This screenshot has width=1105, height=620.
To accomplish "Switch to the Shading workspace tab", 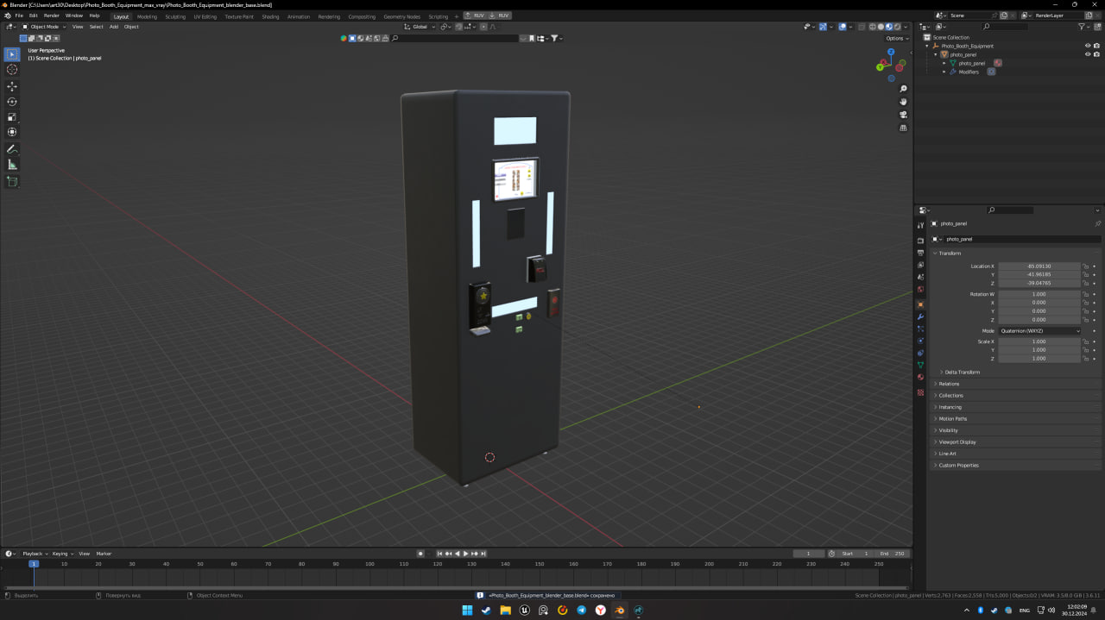I will click(x=270, y=16).
